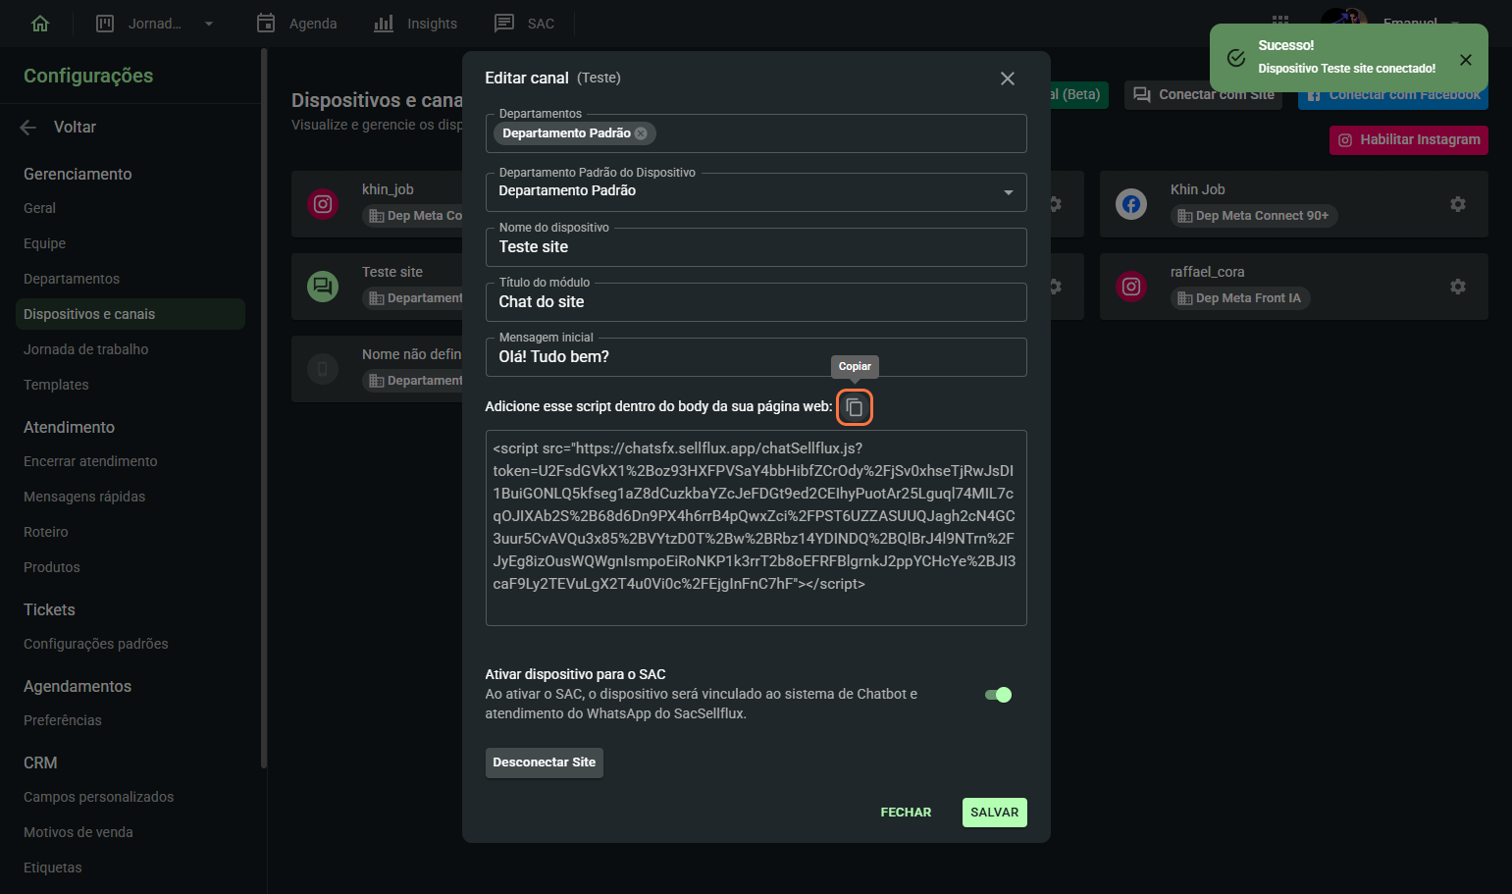Click the Voltar label
Image resolution: width=1512 pixels, height=894 pixels.
(75, 128)
